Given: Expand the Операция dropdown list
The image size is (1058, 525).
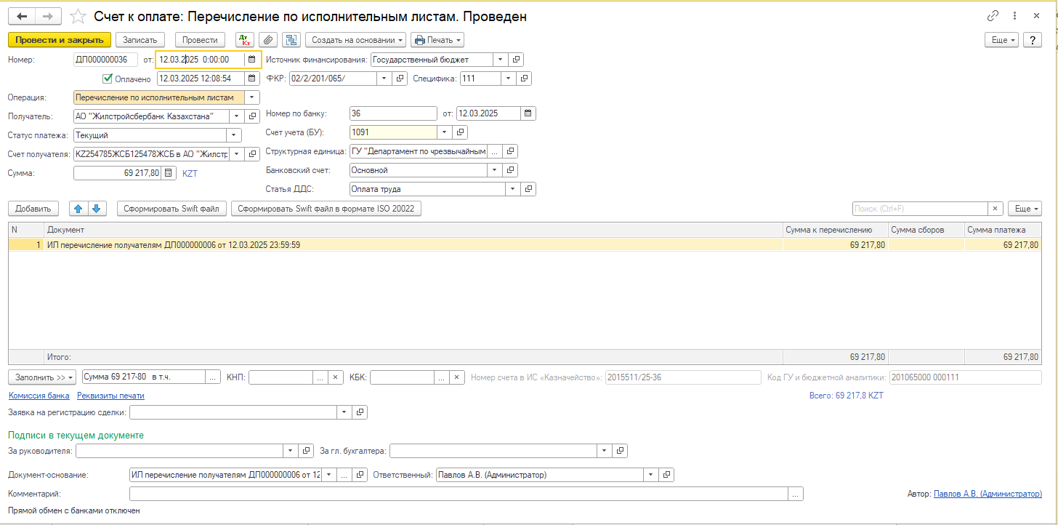Looking at the screenshot, I should [x=251, y=97].
